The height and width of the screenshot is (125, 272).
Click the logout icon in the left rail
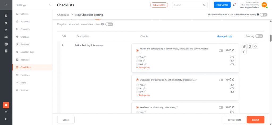6,119
